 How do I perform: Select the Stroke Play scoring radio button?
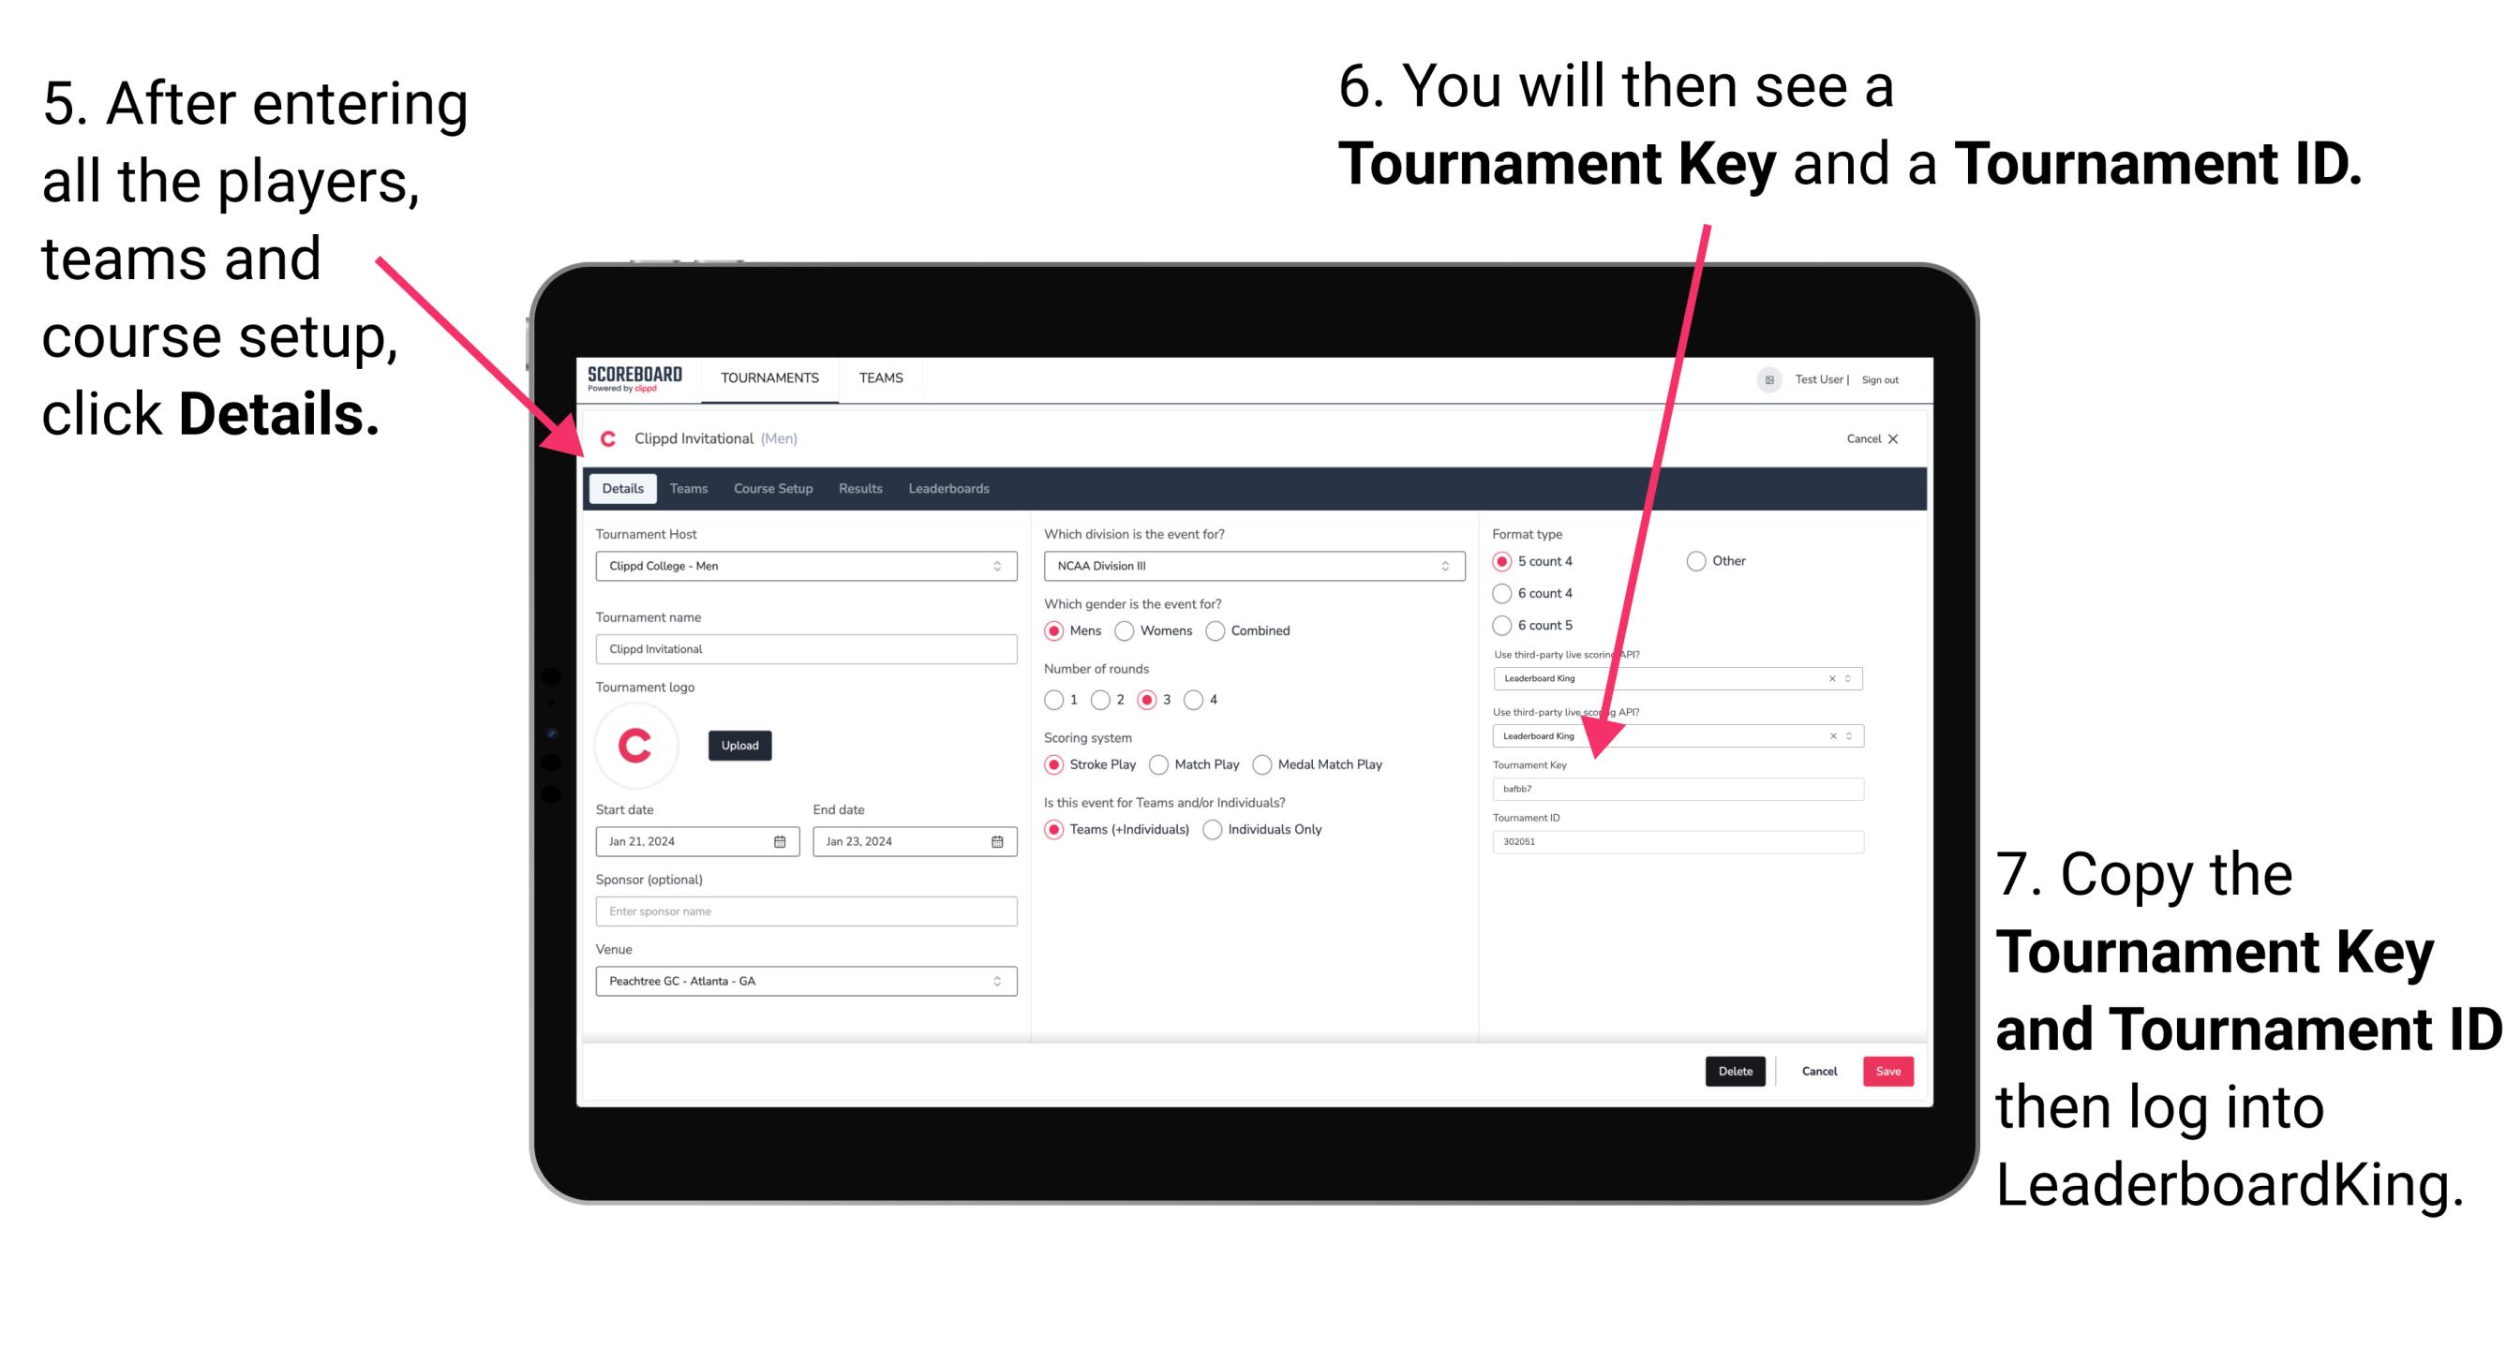pyautogui.click(x=1054, y=763)
